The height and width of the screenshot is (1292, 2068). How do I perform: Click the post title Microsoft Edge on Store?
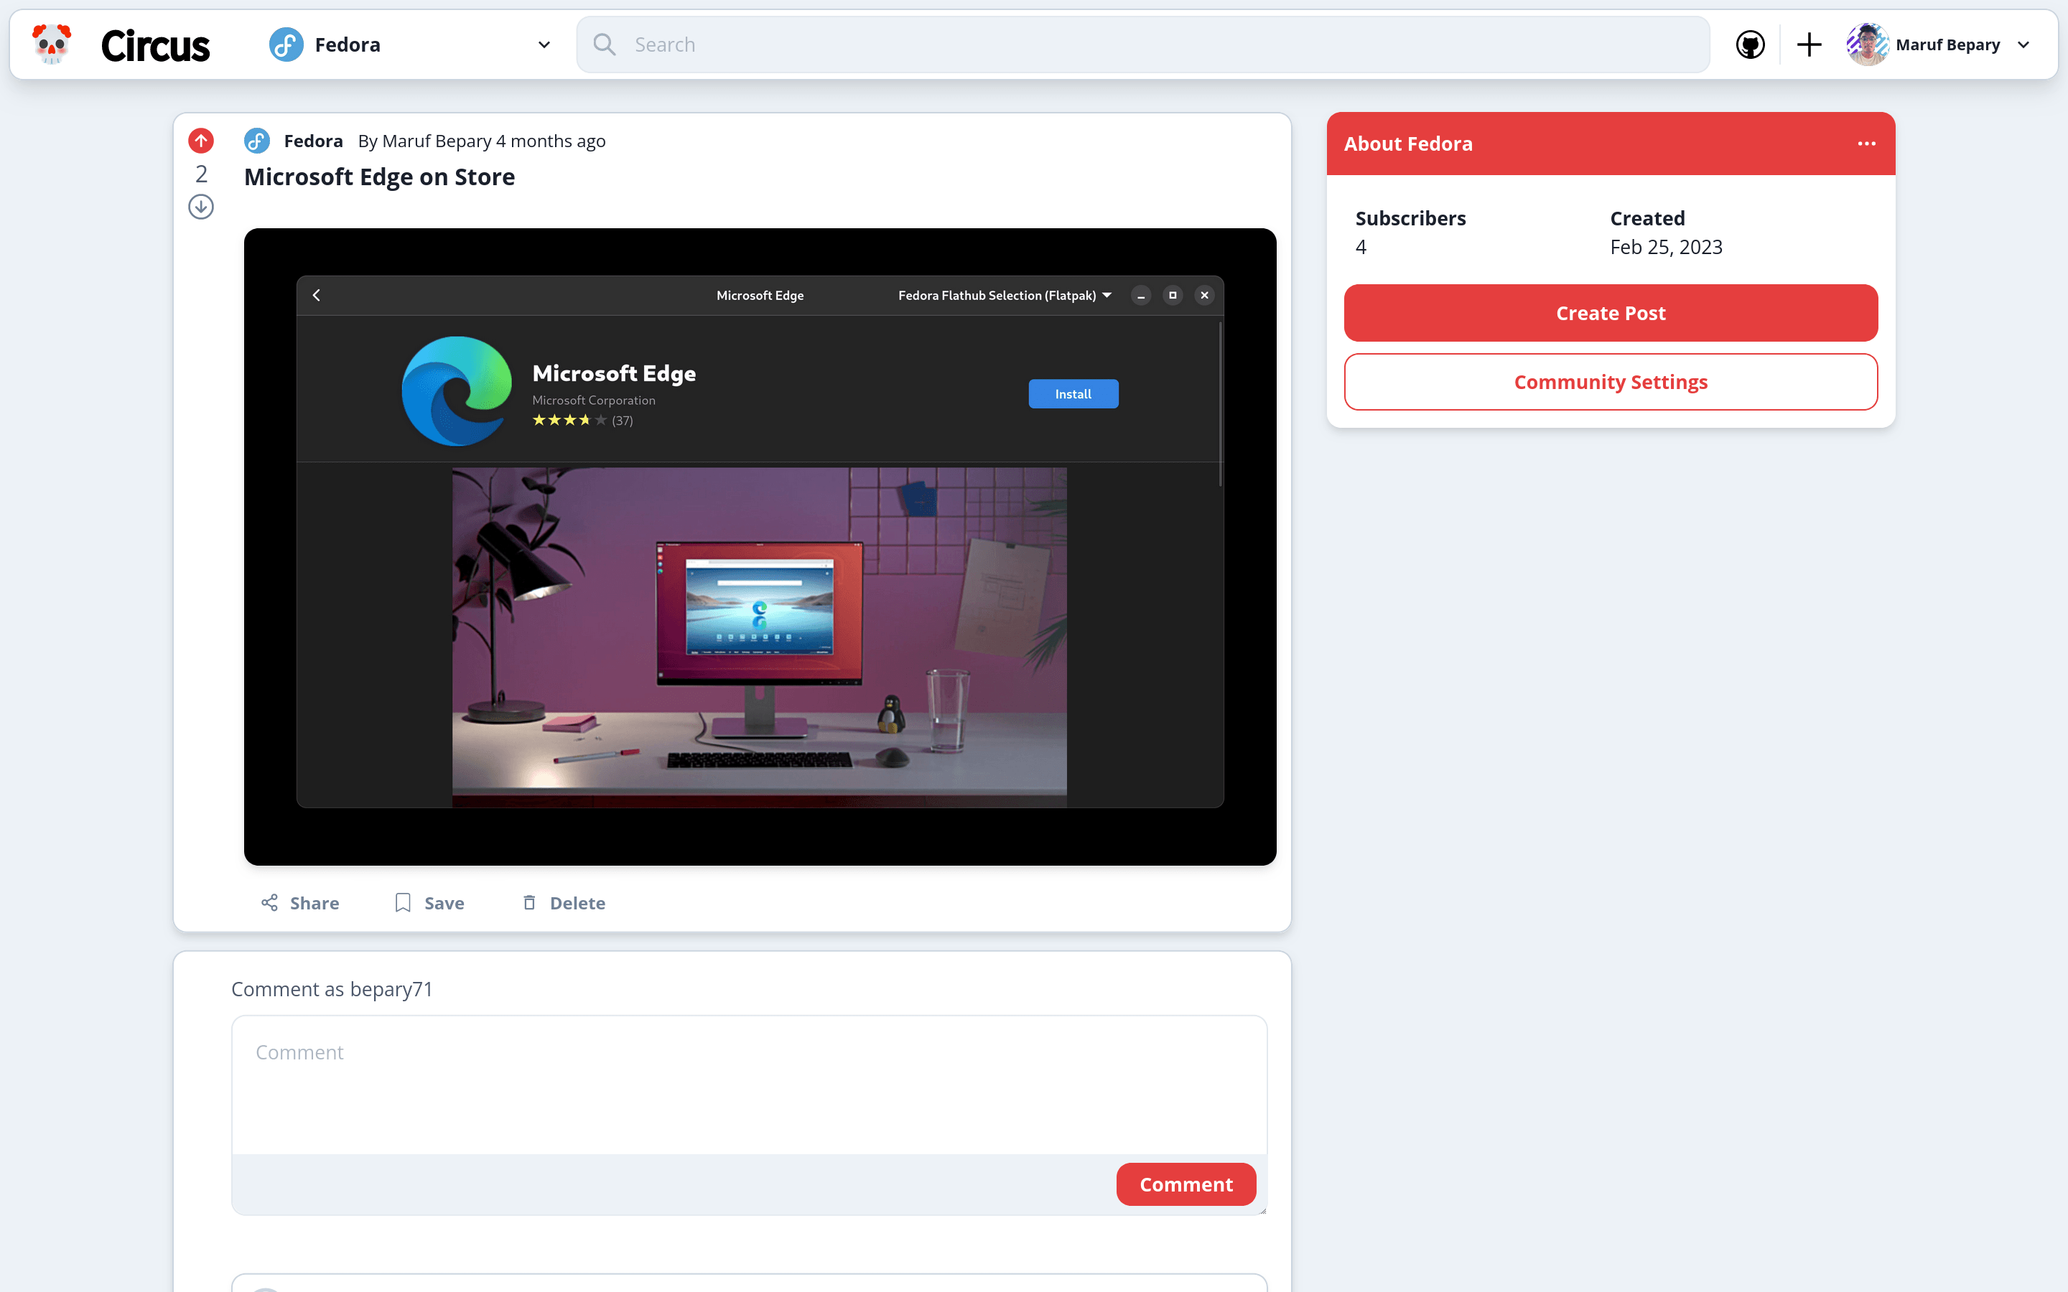tap(379, 177)
